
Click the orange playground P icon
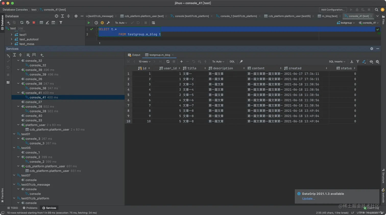(x=102, y=23)
